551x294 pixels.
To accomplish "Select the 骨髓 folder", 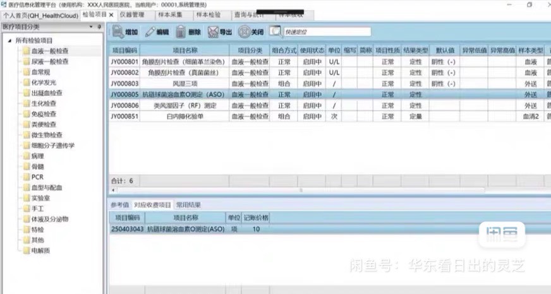I will tap(33, 167).
